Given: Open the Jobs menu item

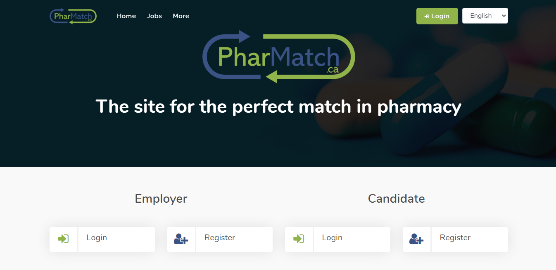Looking at the screenshot, I should 154,16.
